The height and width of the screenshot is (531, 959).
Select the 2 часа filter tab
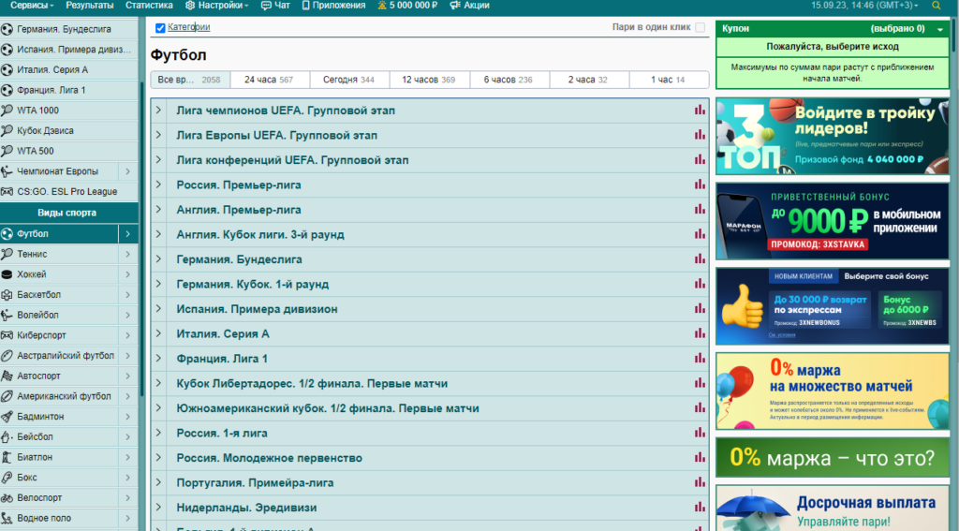coord(588,80)
